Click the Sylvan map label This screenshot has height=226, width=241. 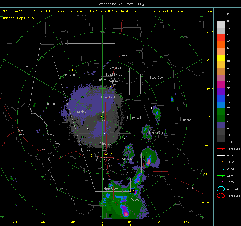(x=102, y=79)
